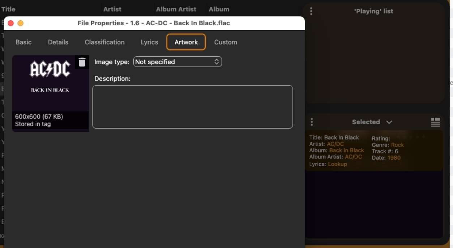453x248 pixels.
Task: Go to the Classification tab
Action: (x=104, y=42)
